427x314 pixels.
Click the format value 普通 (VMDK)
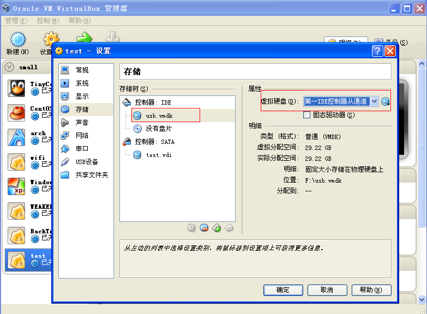click(x=323, y=137)
